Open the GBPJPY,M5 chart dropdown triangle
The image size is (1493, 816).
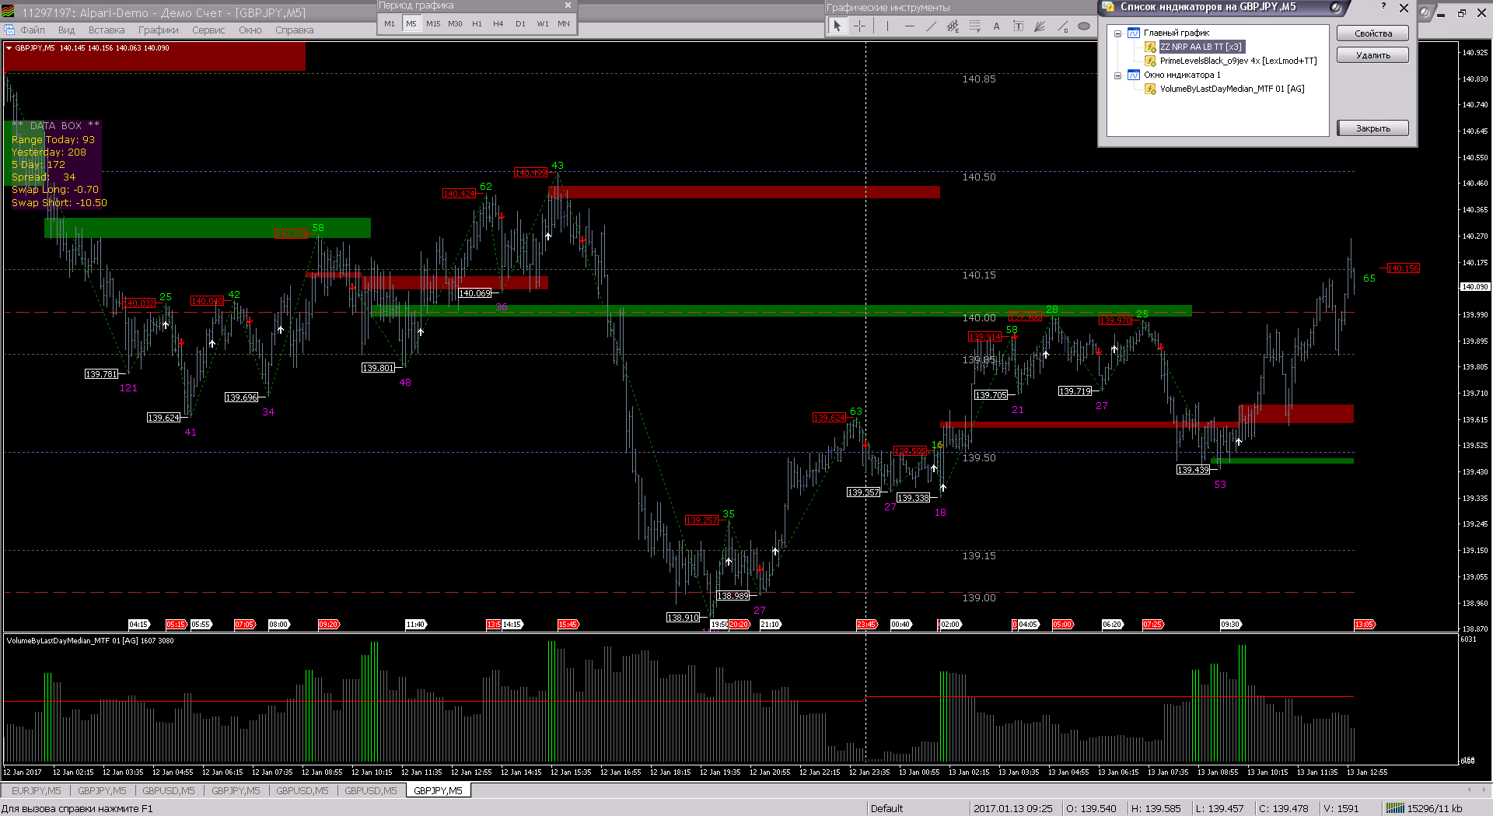9,48
